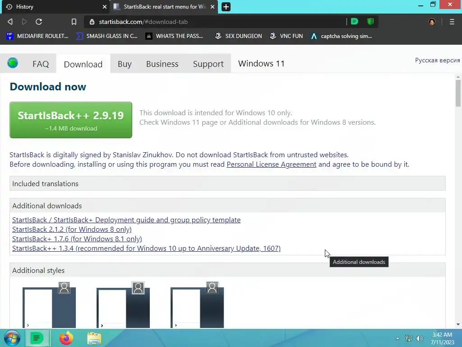Download StartIsBack 2.1.2 for Windows 8
Image resolution: width=462 pixels, height=347 pixels.
pyautogui.click(x=72, y=229)
